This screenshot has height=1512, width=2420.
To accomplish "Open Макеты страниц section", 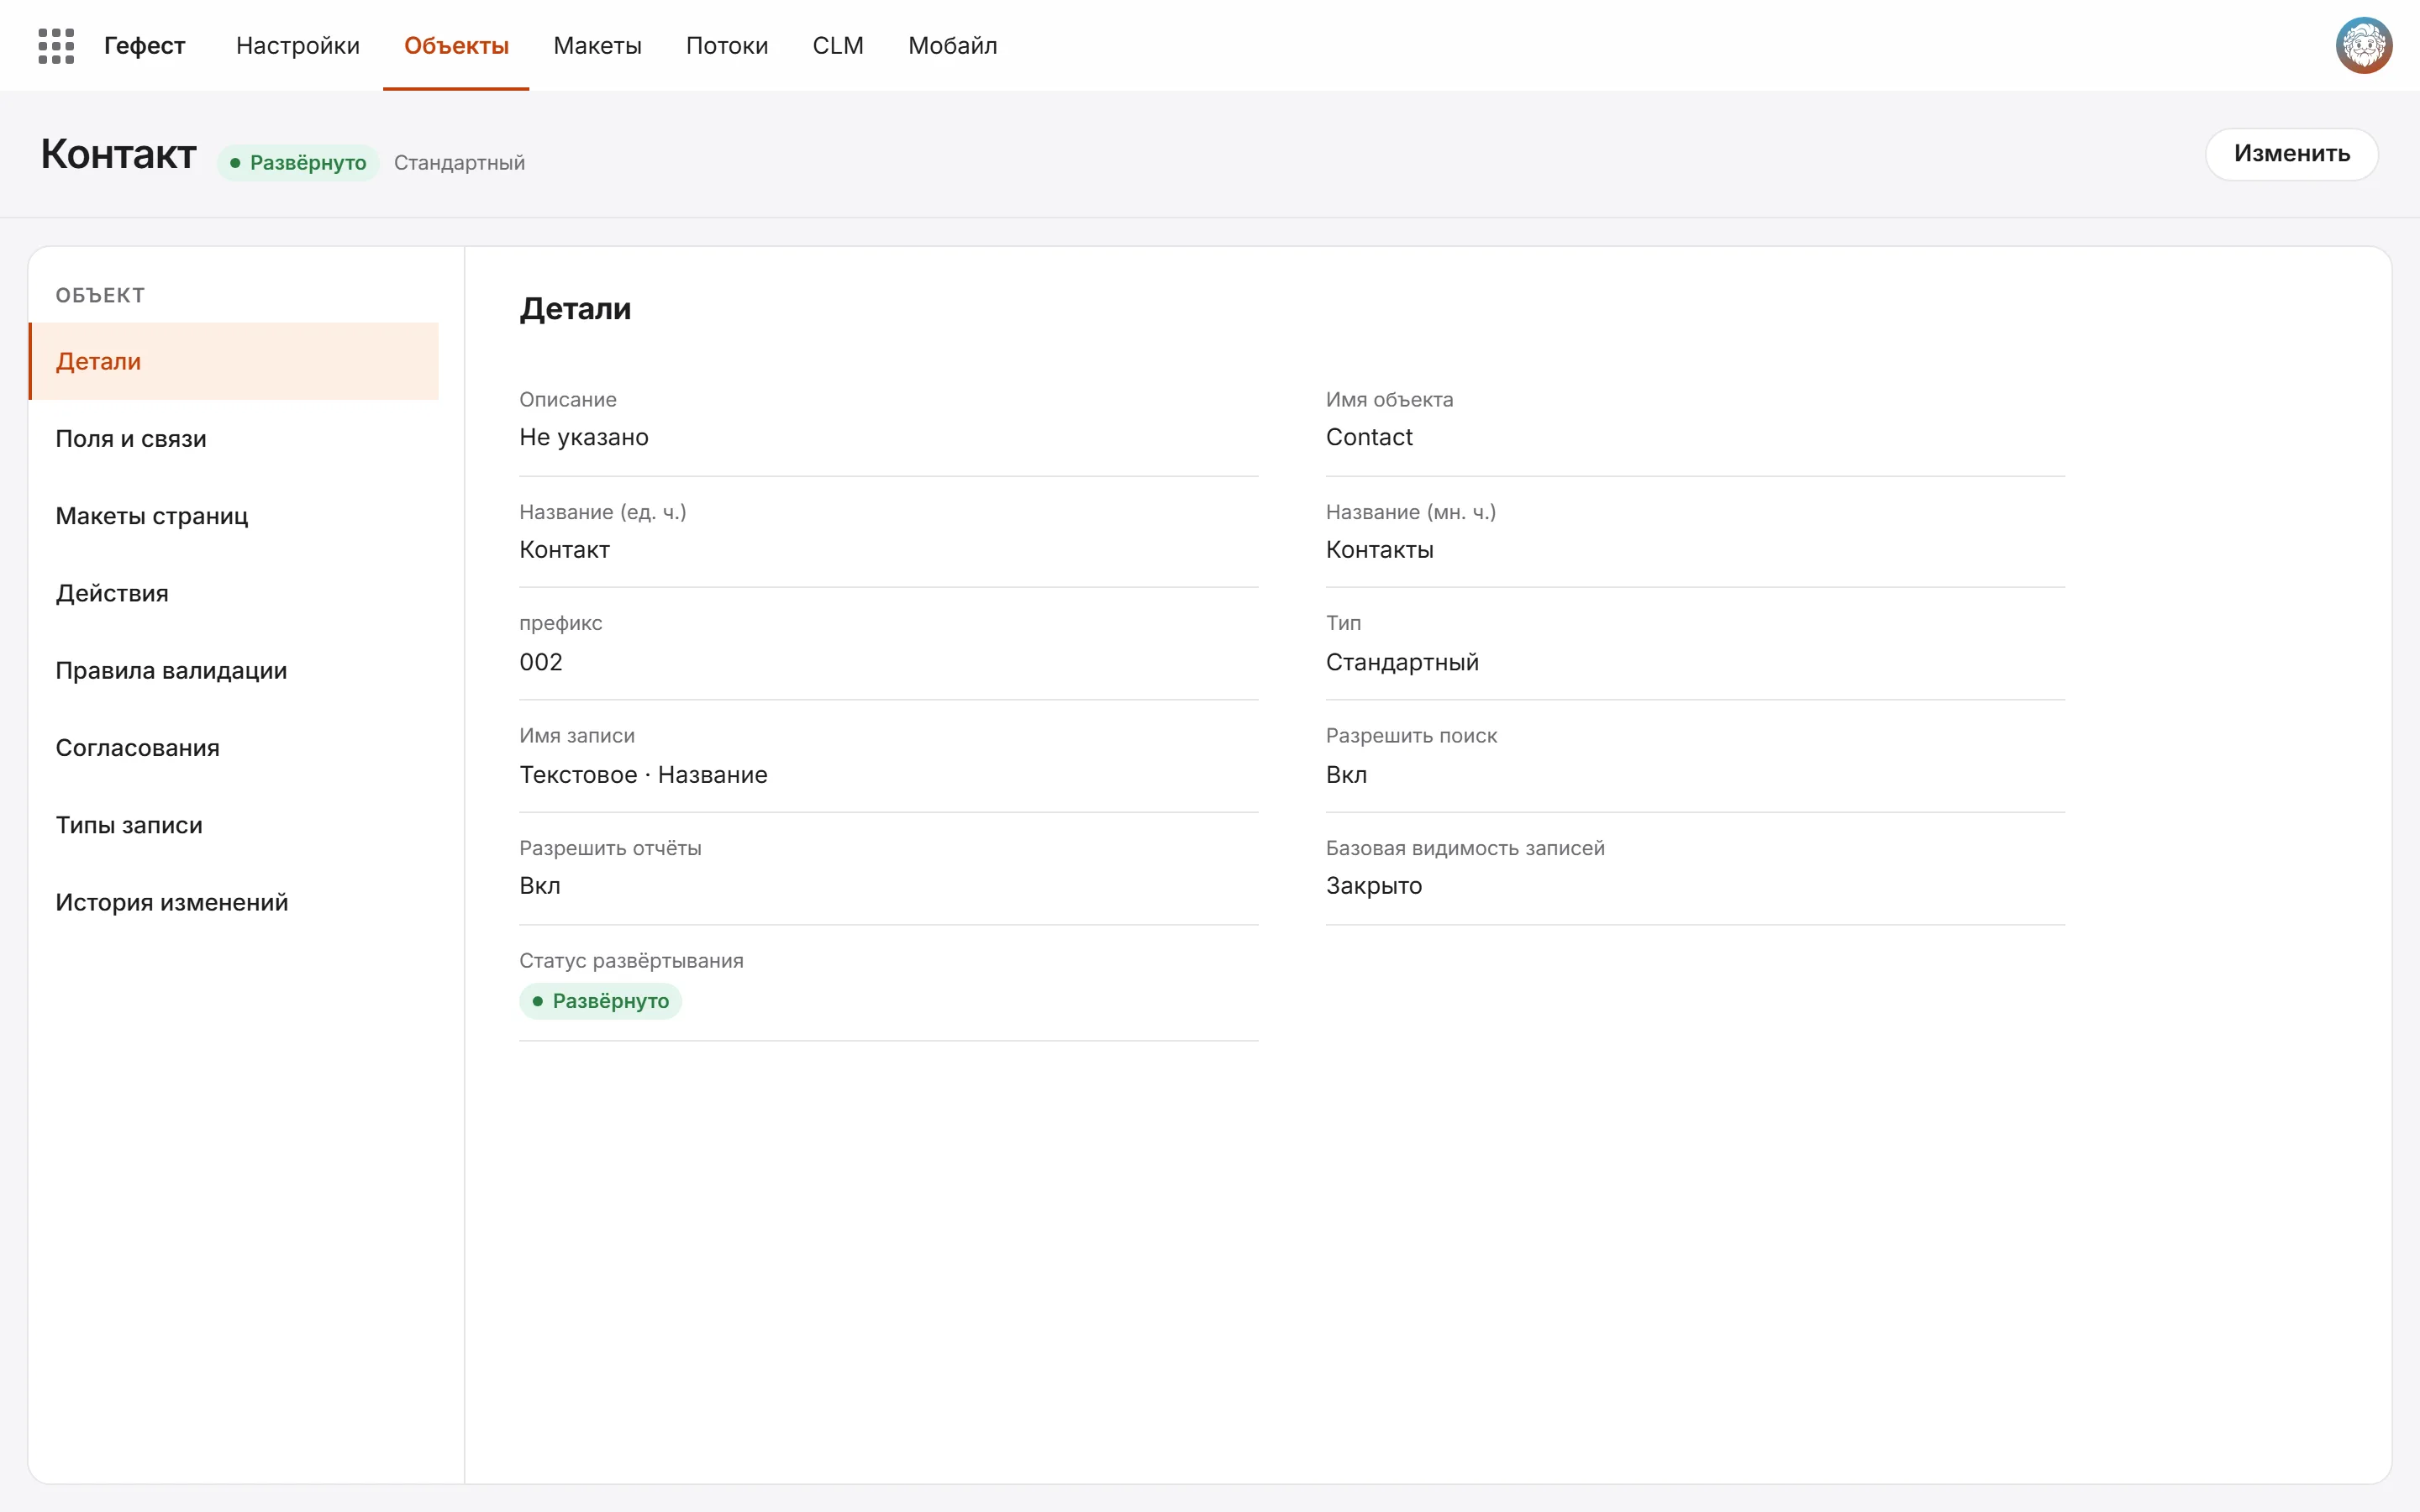I will coord(233,516).
